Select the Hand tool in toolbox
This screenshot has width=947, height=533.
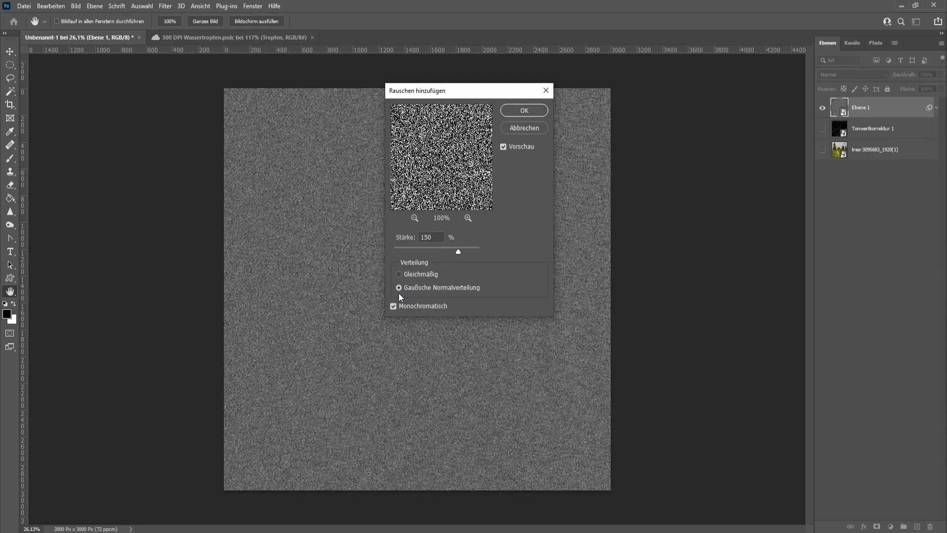(10, 292)
